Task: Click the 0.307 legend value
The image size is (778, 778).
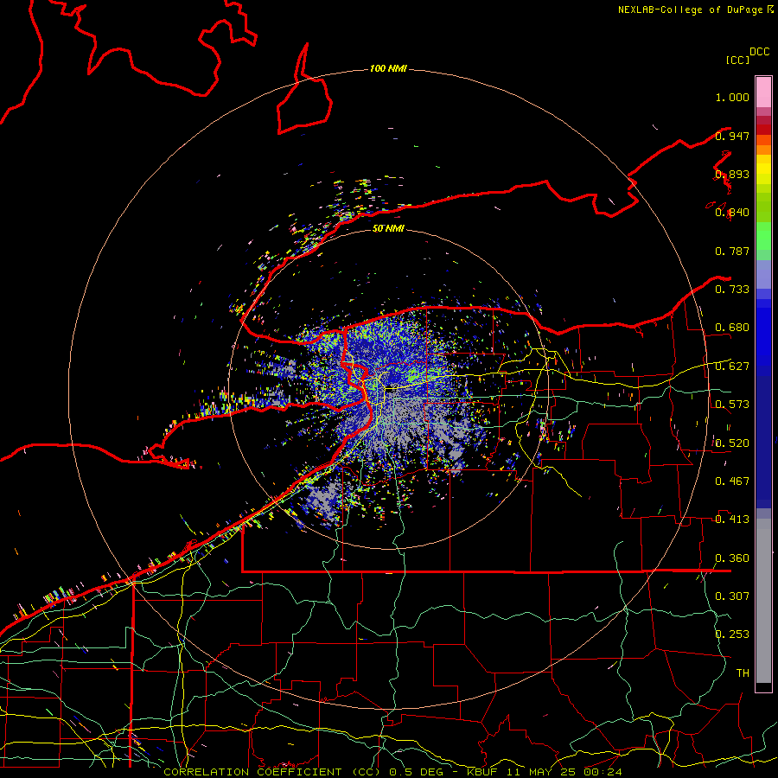Action: pyautogui.click(x=732, y=596)
